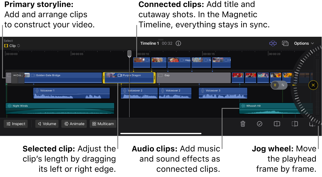Click the timeline overview icon near Options
Screen dimensions: 322x177
[x=273, y=43]
